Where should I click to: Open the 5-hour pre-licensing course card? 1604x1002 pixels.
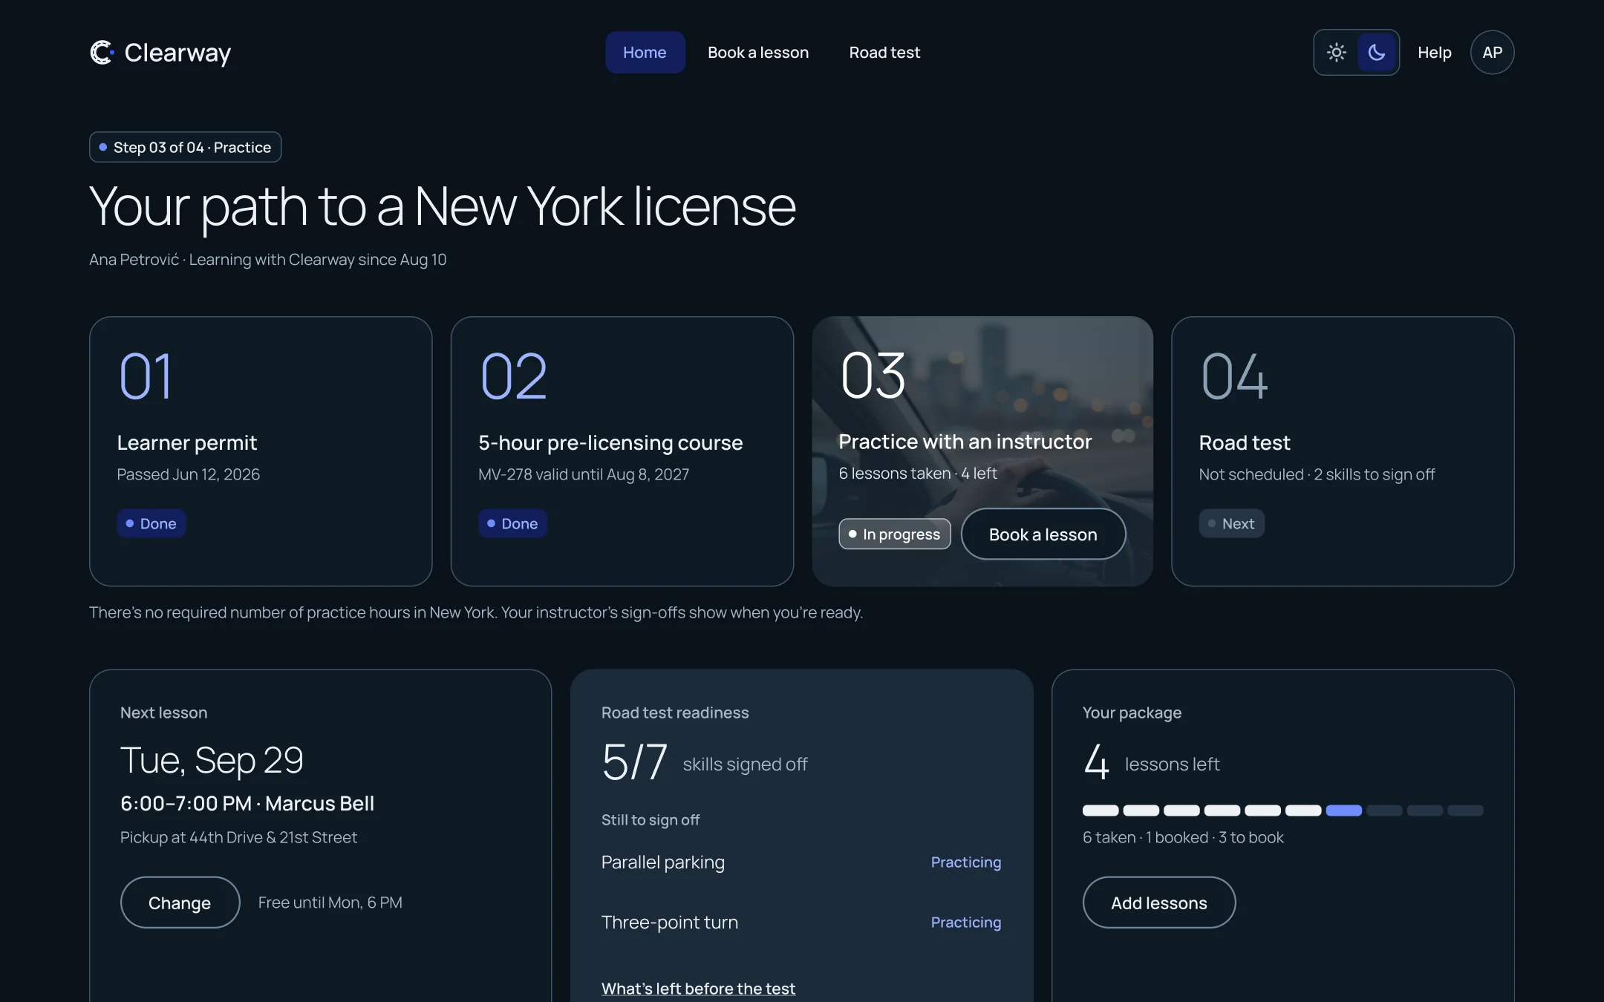tap(622, 451)
